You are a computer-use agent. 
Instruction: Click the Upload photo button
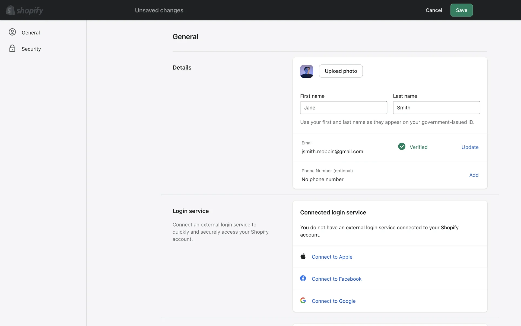[341, 71]
